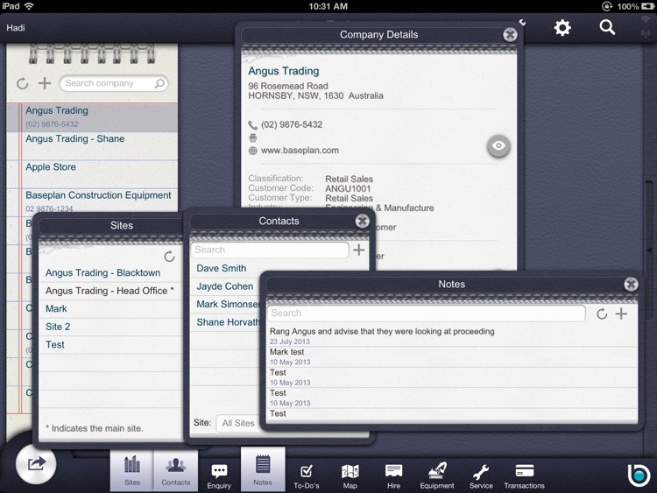Open contact Jayde Cohen

click(225, 286)
